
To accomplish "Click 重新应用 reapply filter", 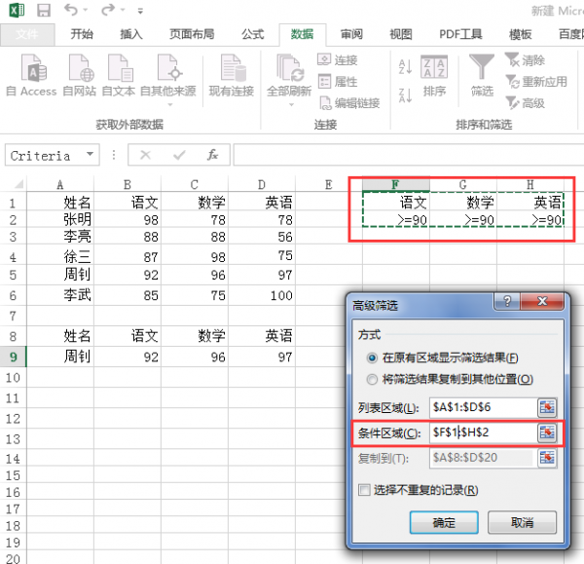I will (536, 81).
